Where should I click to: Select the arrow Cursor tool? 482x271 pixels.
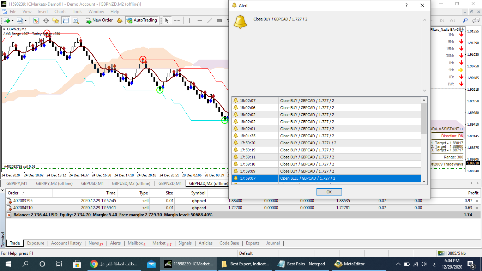click(x=167, y=20)
